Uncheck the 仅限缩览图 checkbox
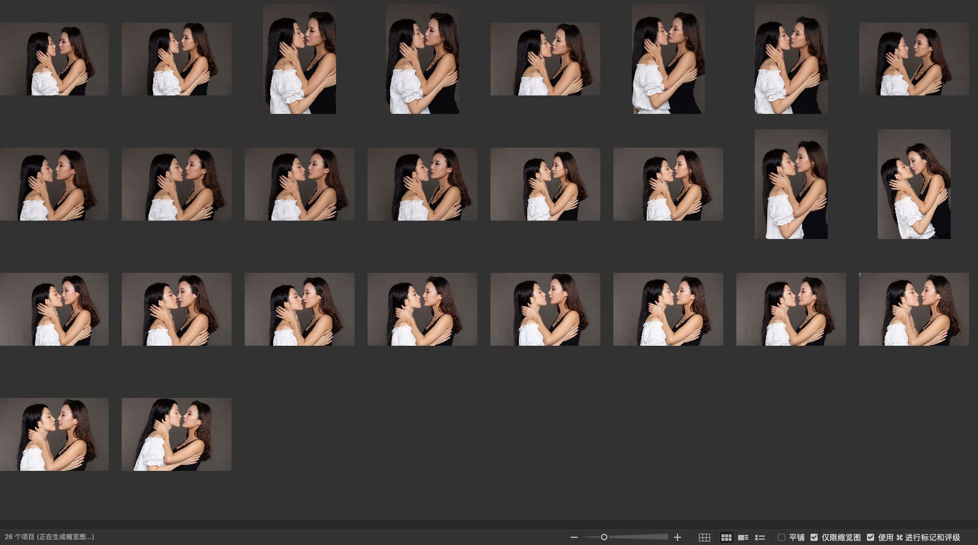The height and width of the screenshot is (545, 978). [814, 537]
